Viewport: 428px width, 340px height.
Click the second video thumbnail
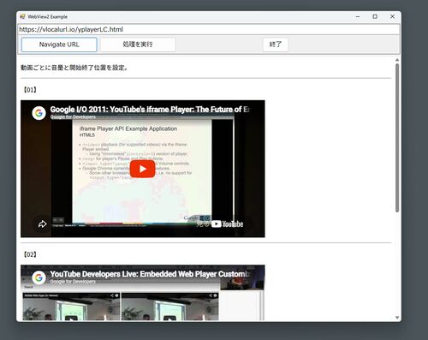point(143,293)
